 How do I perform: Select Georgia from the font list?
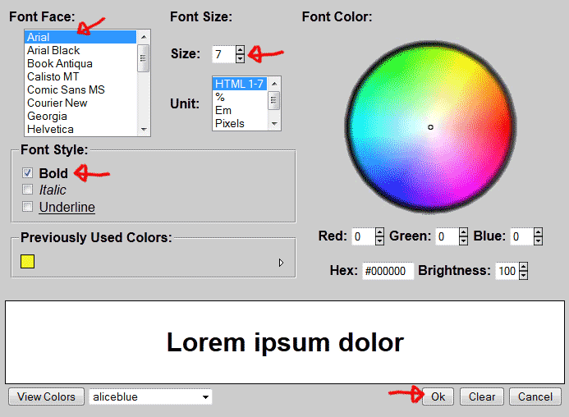[x=47, y=116]
